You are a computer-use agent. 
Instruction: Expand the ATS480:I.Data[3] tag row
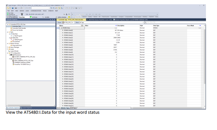(x=63, y=38)
